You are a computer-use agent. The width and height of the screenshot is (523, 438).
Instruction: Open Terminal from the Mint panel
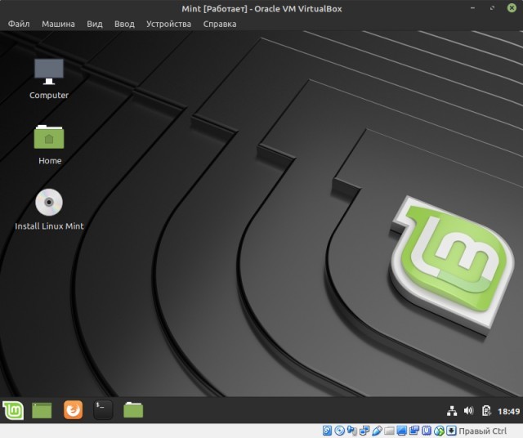[103, 409]
